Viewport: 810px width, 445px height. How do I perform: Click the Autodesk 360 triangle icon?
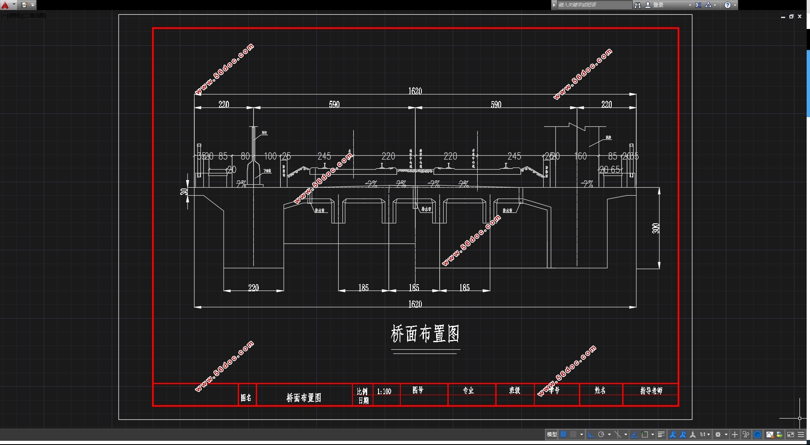tap(708, 5)
